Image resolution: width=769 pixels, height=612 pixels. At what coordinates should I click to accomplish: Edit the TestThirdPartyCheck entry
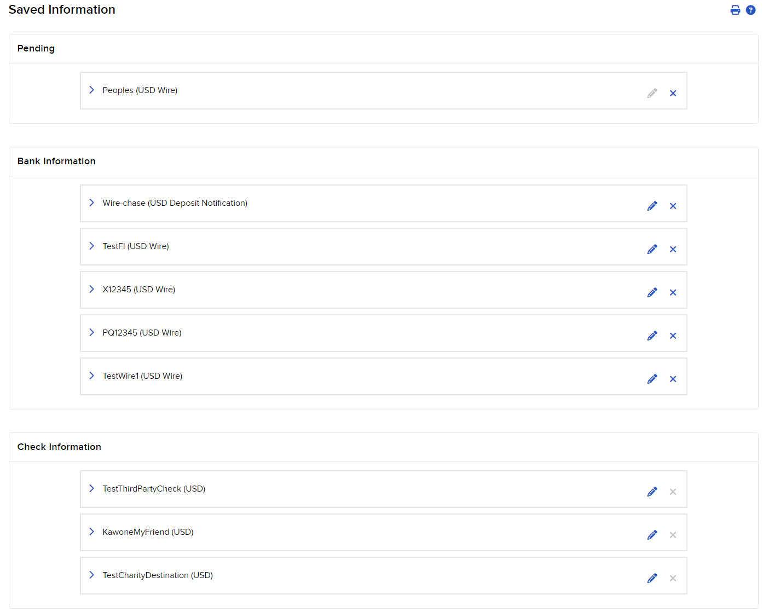652,491
